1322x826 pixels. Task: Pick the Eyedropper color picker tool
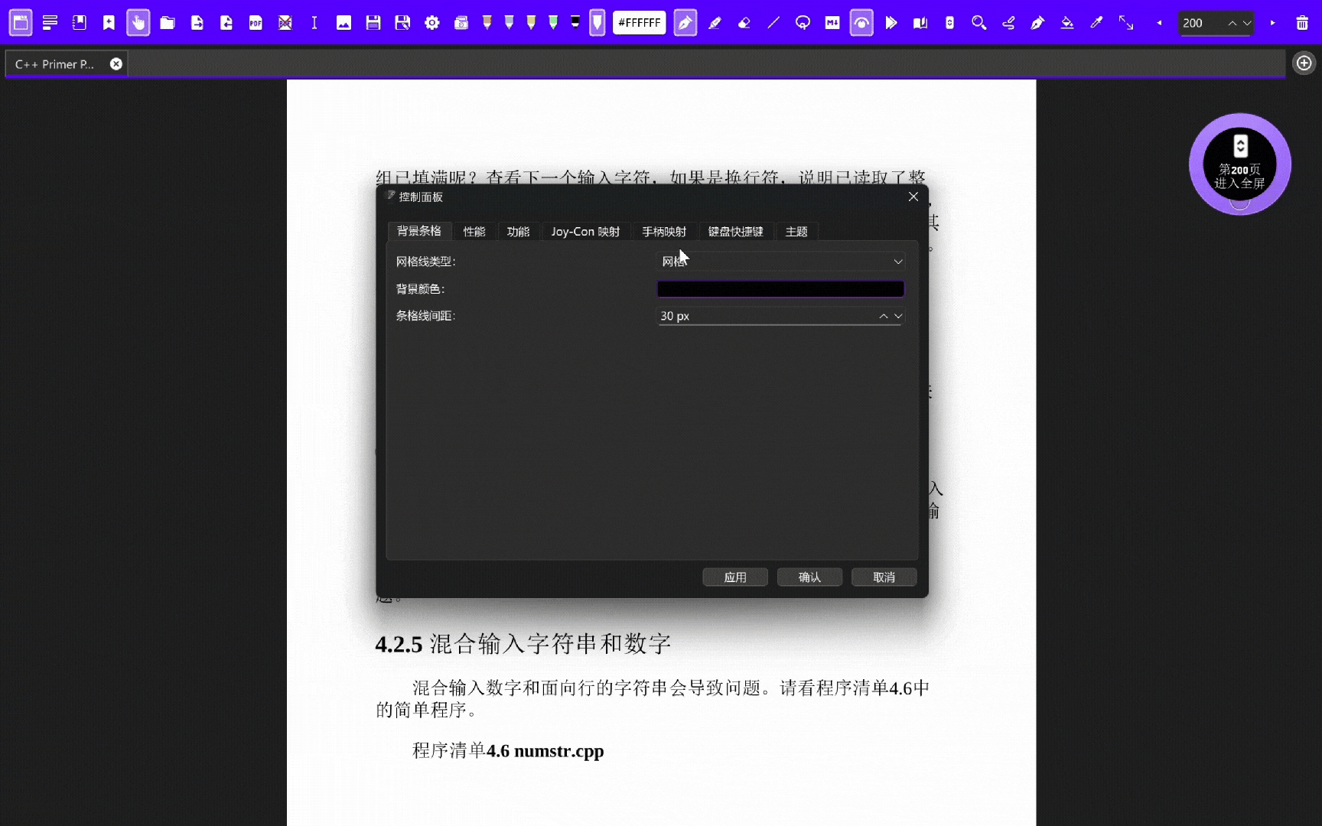(x=1097, y=22)
